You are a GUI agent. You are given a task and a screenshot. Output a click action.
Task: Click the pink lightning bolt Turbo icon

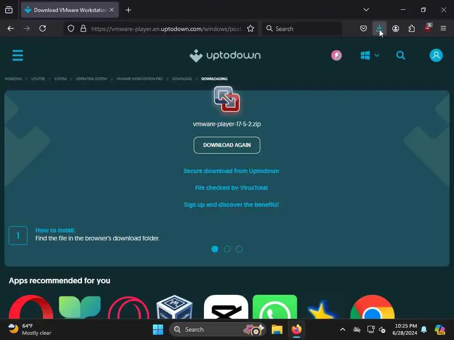pyautogui.click(x=336, y=55)
